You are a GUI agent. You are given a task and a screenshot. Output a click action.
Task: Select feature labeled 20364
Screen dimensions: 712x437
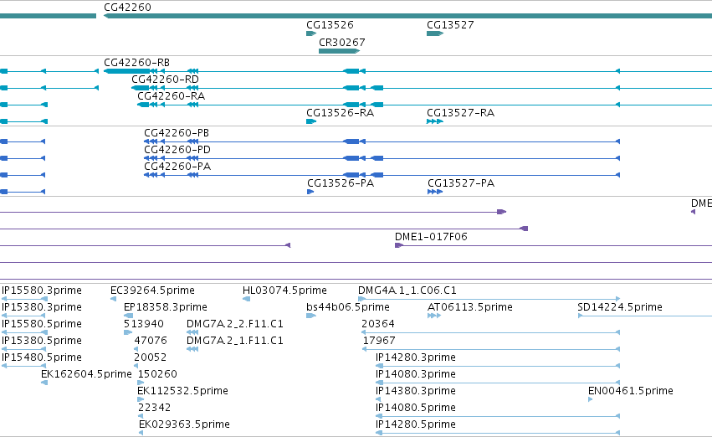pyautogui.click(x=378, y=324)
